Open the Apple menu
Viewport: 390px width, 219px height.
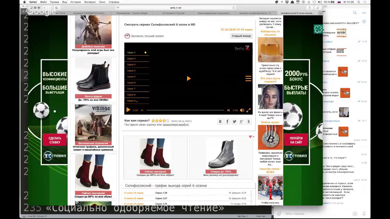point(24,2)
